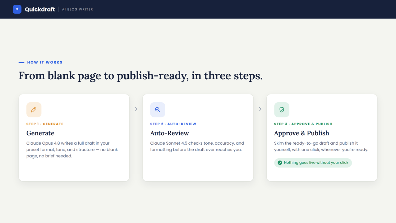Click the Auto-Review card heading
Image resolution: width=396 pixels, height=223 pixels.
pos(170,133)
